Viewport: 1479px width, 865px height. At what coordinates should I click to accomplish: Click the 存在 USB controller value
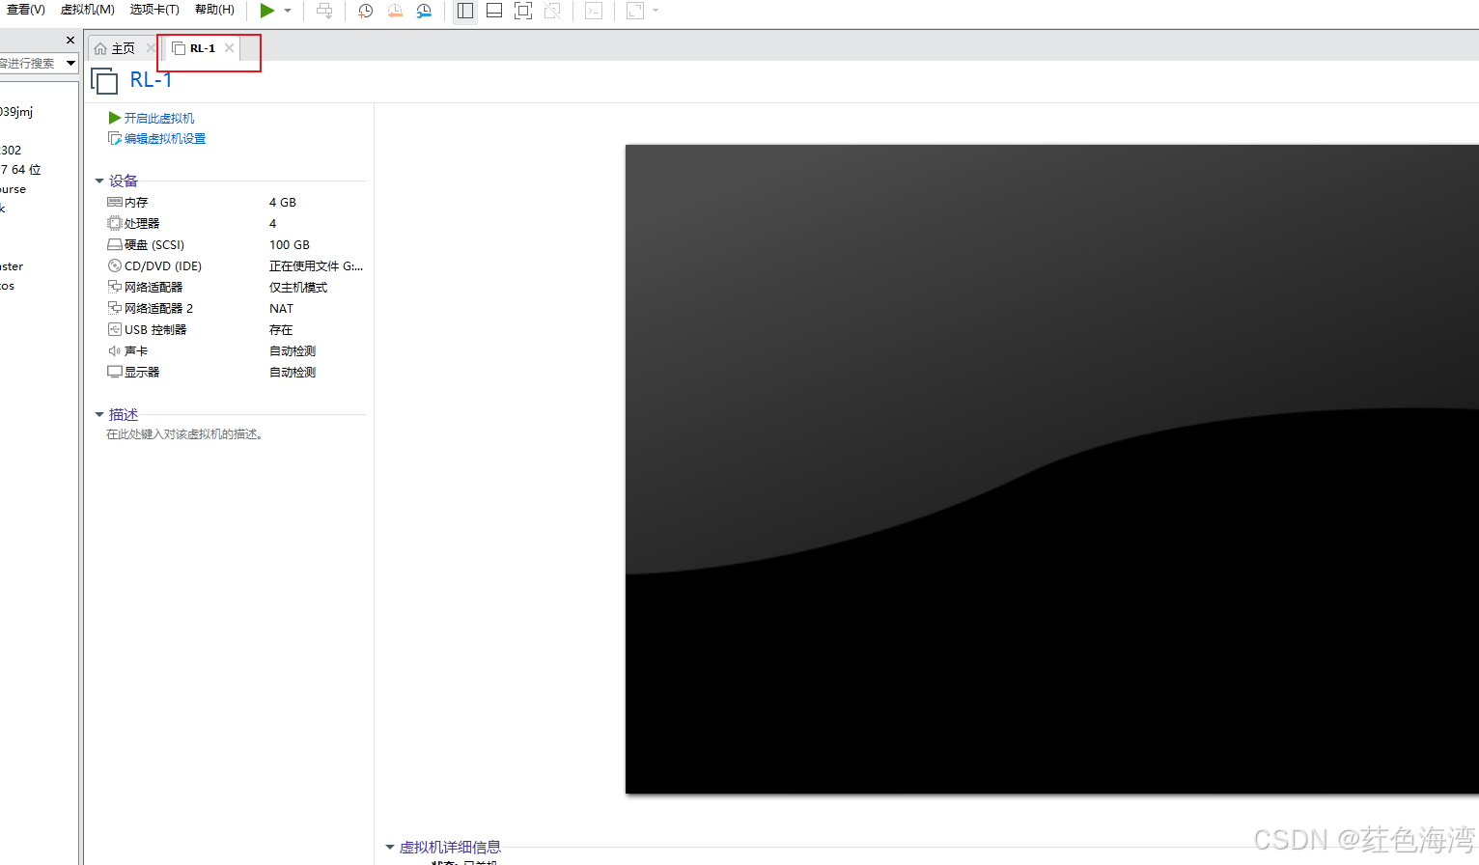click(x=281, y=330)
